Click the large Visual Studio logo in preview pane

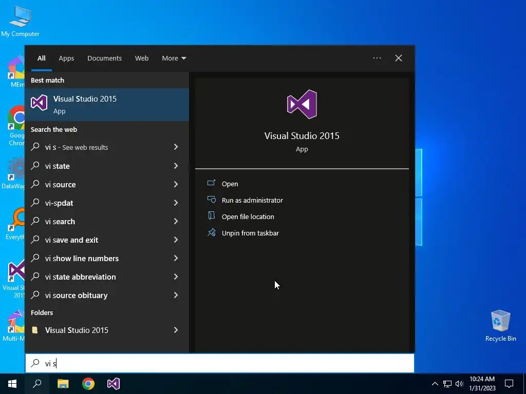(302, 104)
